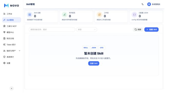Go to 工具与 MCP menu item

pyautogui.click(x=12, y=26)
